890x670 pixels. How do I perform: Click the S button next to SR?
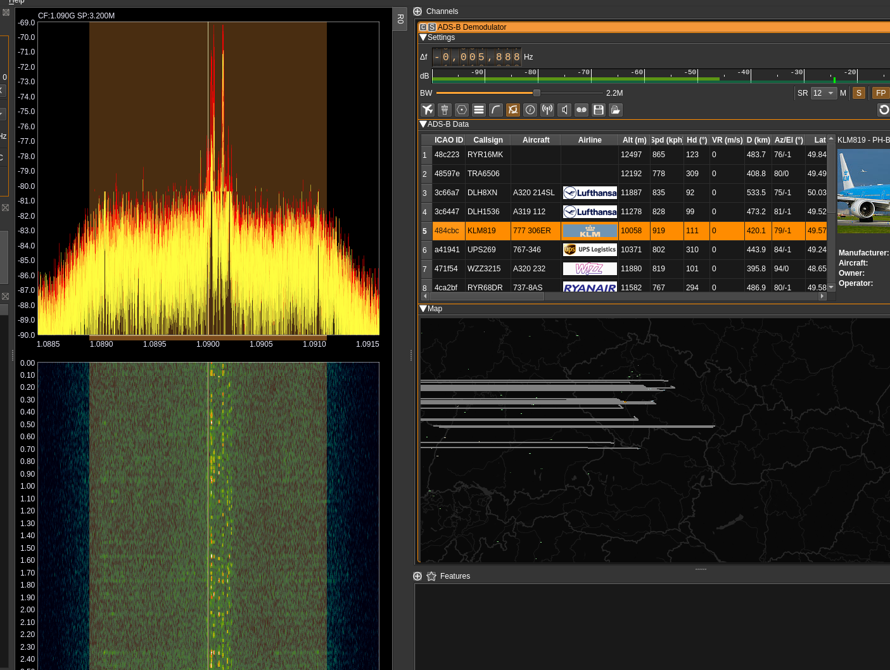point(858,93)
